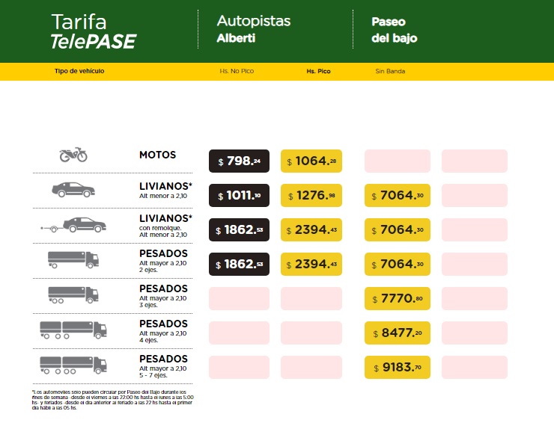Select the Hs. Pico column tab
The height and width of the screenshot is (426, 554).
(318, 72)
